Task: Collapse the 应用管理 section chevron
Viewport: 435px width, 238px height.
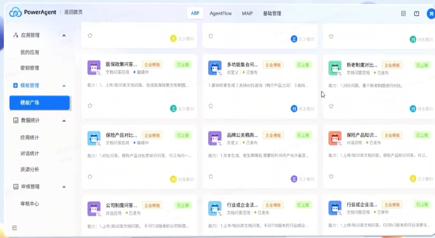Action: pos(64,35)
